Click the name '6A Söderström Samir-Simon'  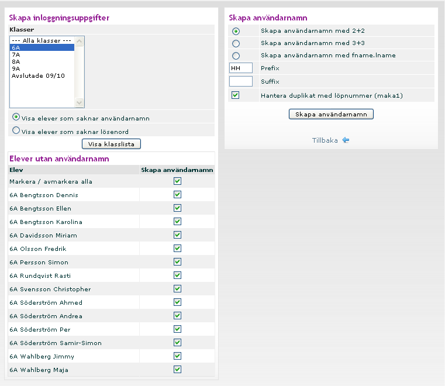56,343
